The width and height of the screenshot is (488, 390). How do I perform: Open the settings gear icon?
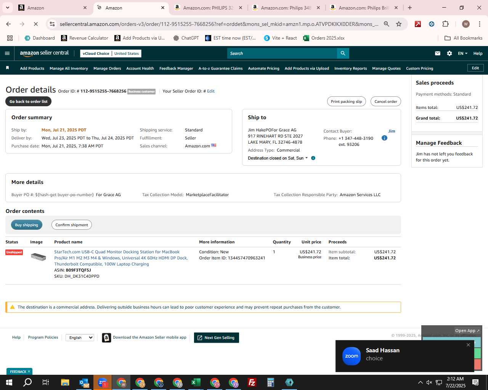449,53
